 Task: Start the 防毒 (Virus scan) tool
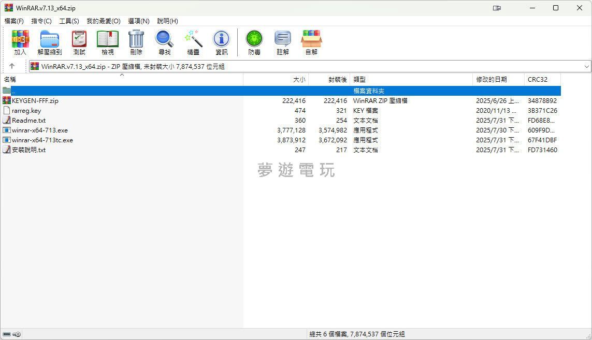click(254, 42)
